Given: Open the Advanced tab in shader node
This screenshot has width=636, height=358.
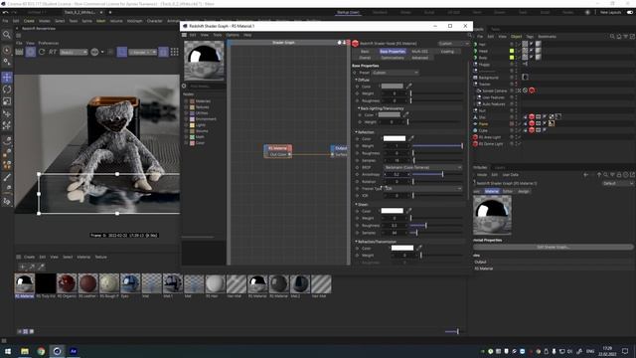Looking at the screenshot, I should [419, 58].
